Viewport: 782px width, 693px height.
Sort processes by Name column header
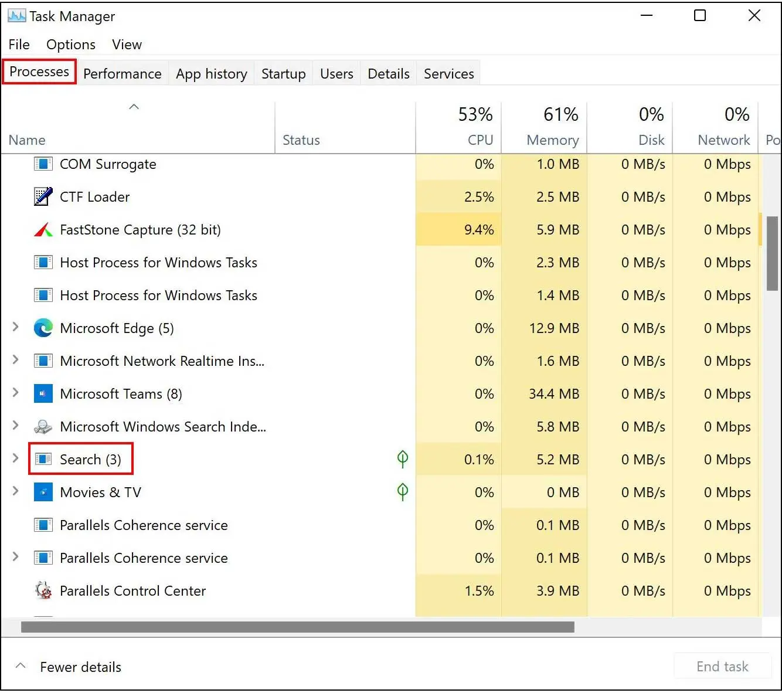point(138,128)
